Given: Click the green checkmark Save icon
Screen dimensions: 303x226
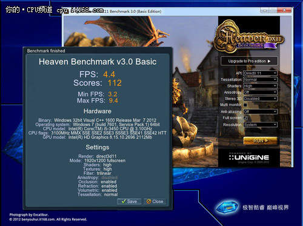Looking at the screenshot, I should pos(124,201).
